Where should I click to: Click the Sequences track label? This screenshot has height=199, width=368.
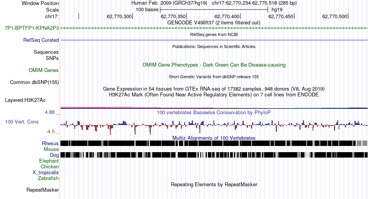coord(46,52)
